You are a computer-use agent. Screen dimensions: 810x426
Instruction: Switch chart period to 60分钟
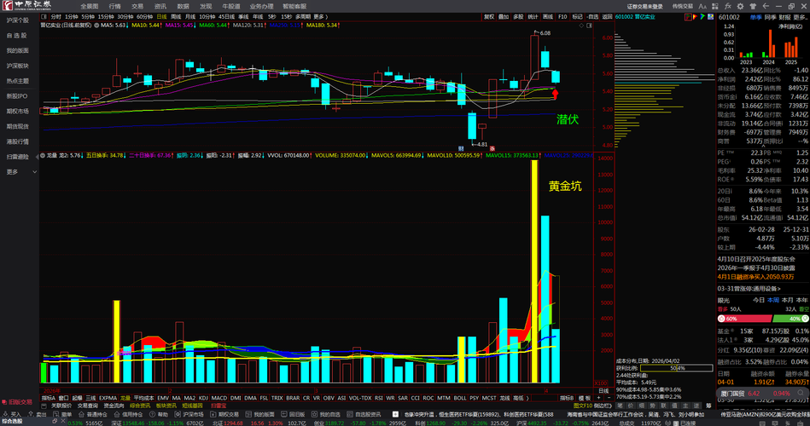tap(144, 17)
